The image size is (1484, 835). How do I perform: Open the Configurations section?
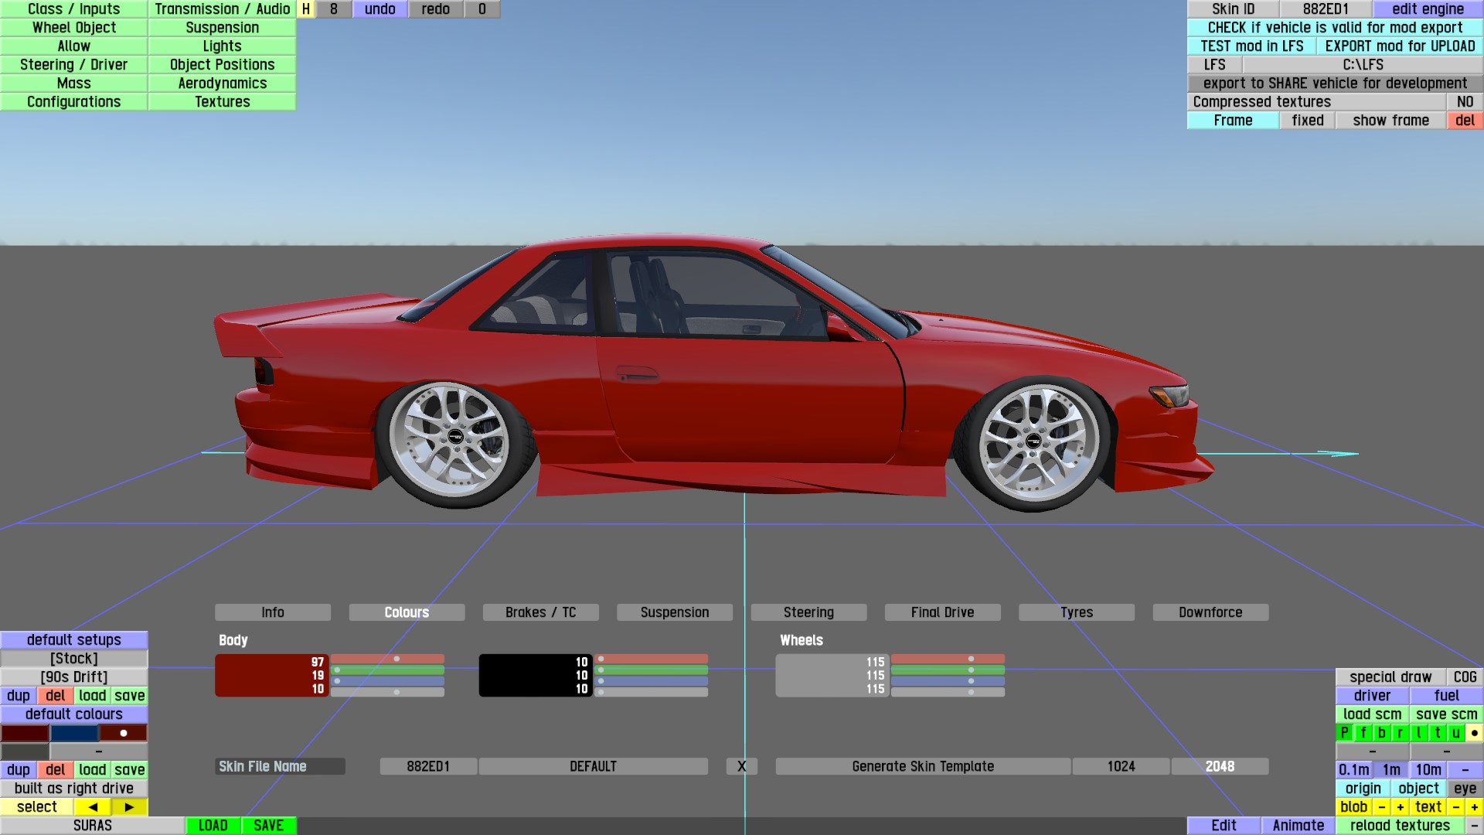[x=74, y=101]
